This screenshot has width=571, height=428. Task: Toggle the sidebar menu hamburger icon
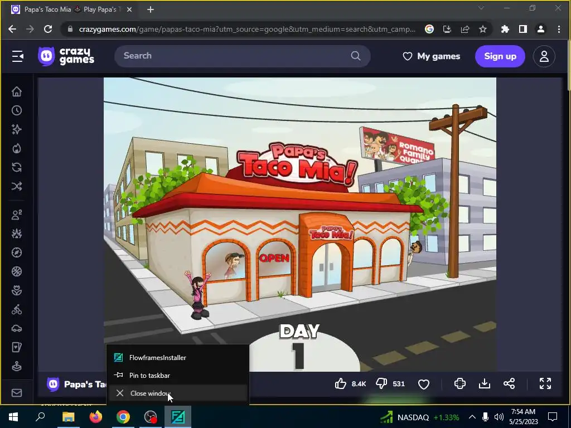[x=17, y=56]
